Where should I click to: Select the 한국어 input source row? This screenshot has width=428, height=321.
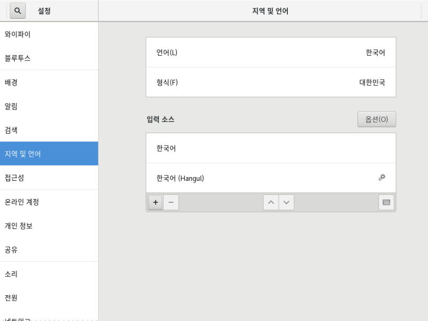click(271, 148)
